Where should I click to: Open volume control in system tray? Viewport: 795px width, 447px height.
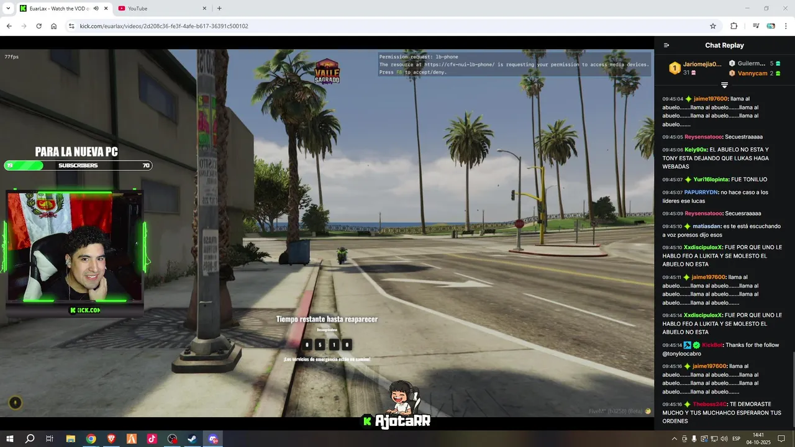[724, 439]
